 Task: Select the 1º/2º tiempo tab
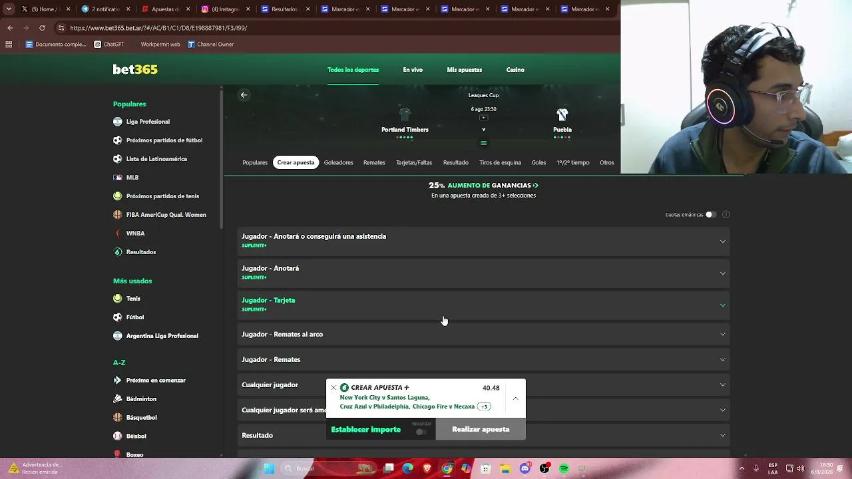click(573, 162)
